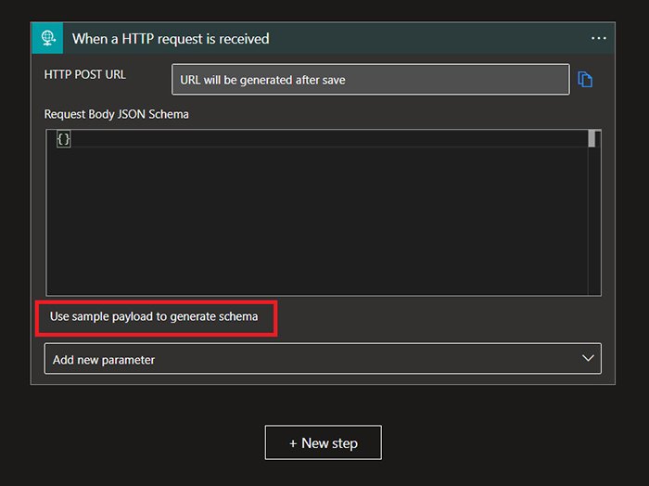The width and height of the screenshot is (649, 486).
Task: Click the schema editor scrollbar thumb
Action: pos(593,139)
